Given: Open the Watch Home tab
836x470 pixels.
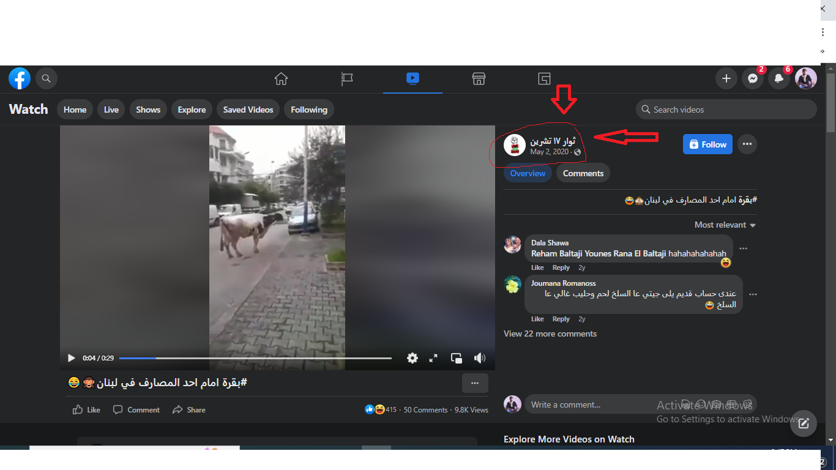Looking at the screenshot, I should pos(75,110).
